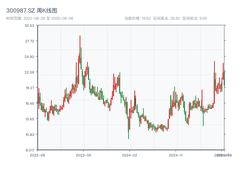Click the y-axis label 30.53
Image resolution: width=249 pixels, height=187 pixels.
coord(29,26)
